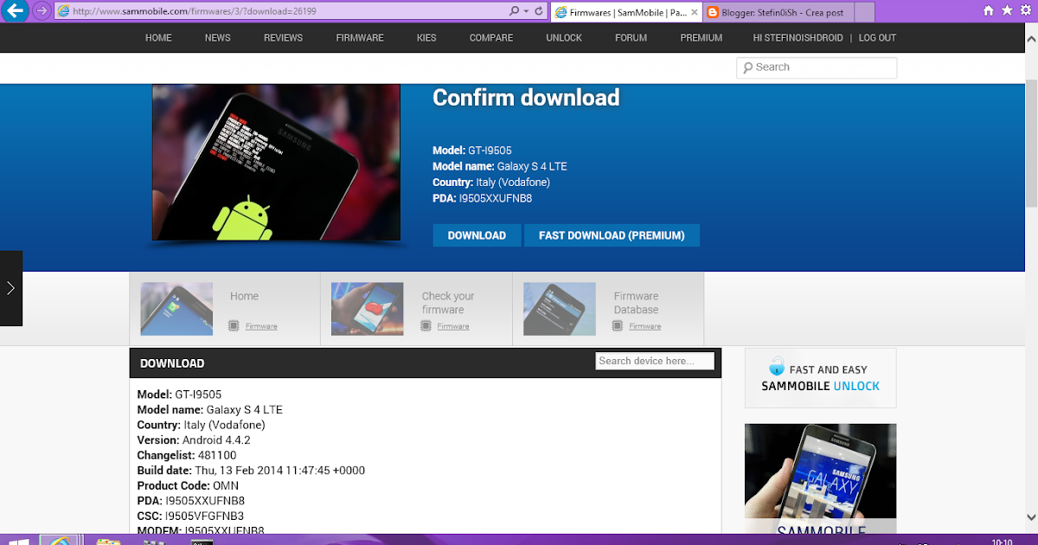Open FIRMWARE in the site navigation
The image size is (1038, 545).
(x=360, y=38)
